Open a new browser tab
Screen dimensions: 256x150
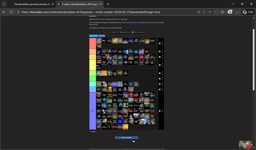click(x=108, y=4)
